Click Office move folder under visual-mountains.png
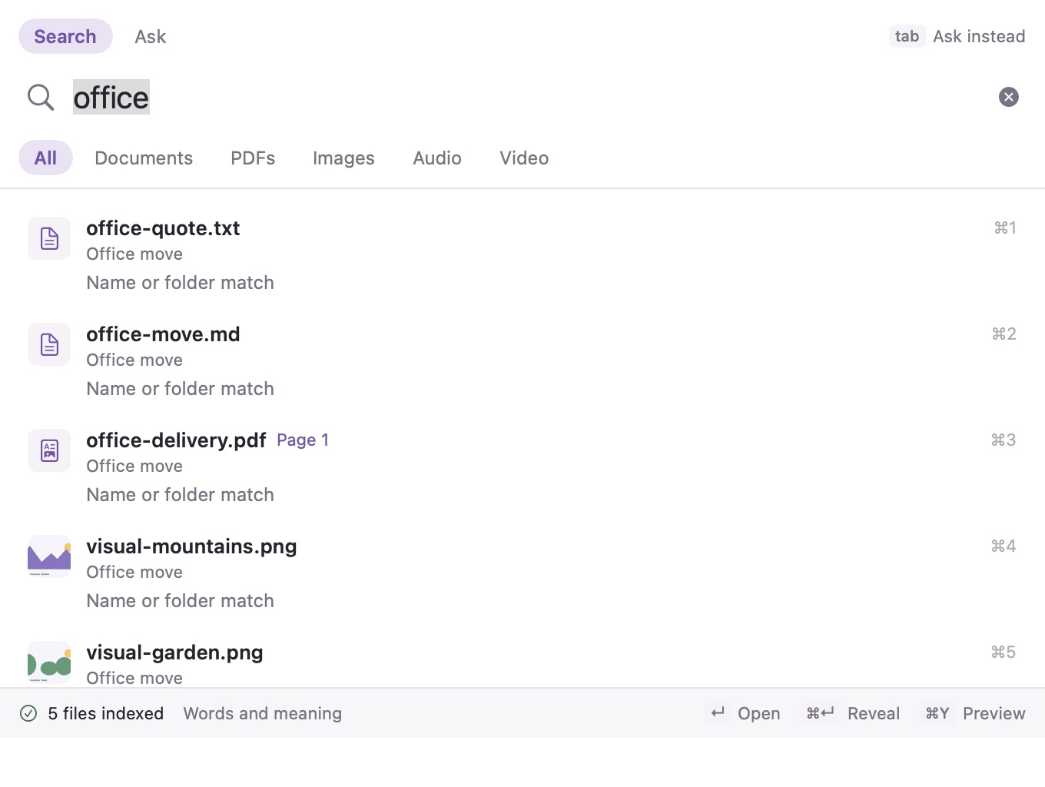 (x=134, y=572)
